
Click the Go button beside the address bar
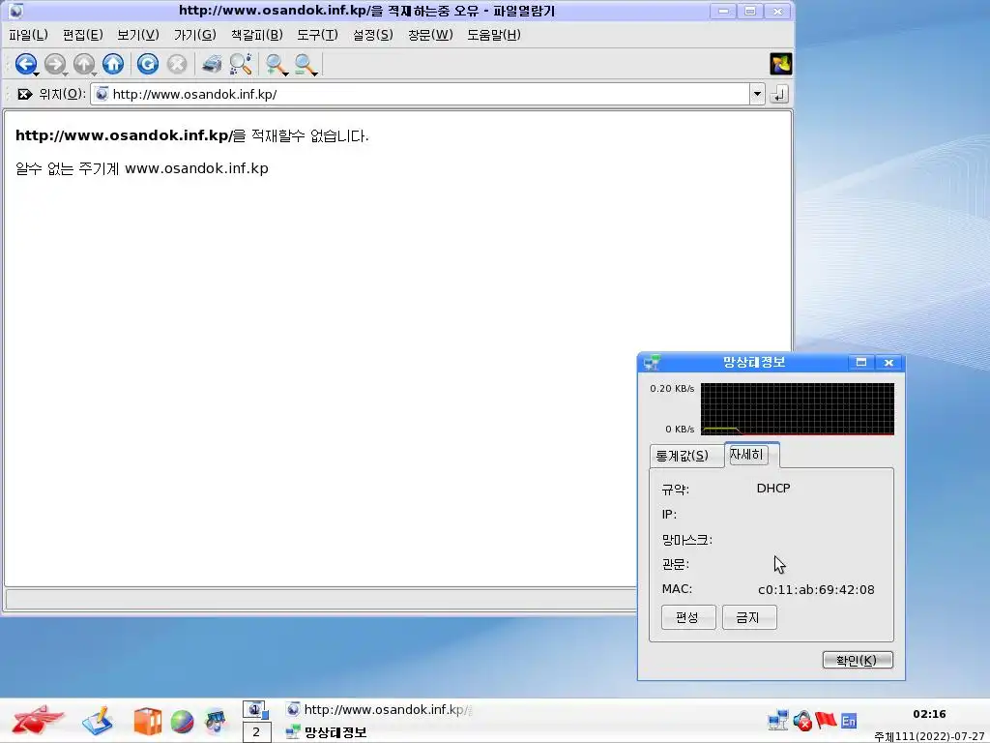pos(779,94)
